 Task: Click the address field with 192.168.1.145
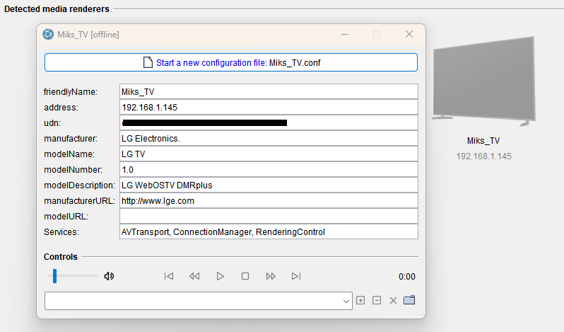(269, 108)
